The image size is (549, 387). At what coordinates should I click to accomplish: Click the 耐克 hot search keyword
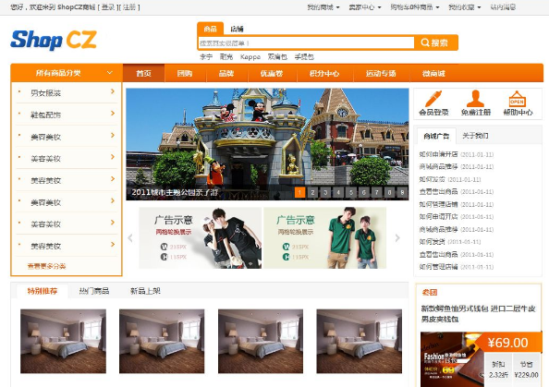[x=226, y=56]
